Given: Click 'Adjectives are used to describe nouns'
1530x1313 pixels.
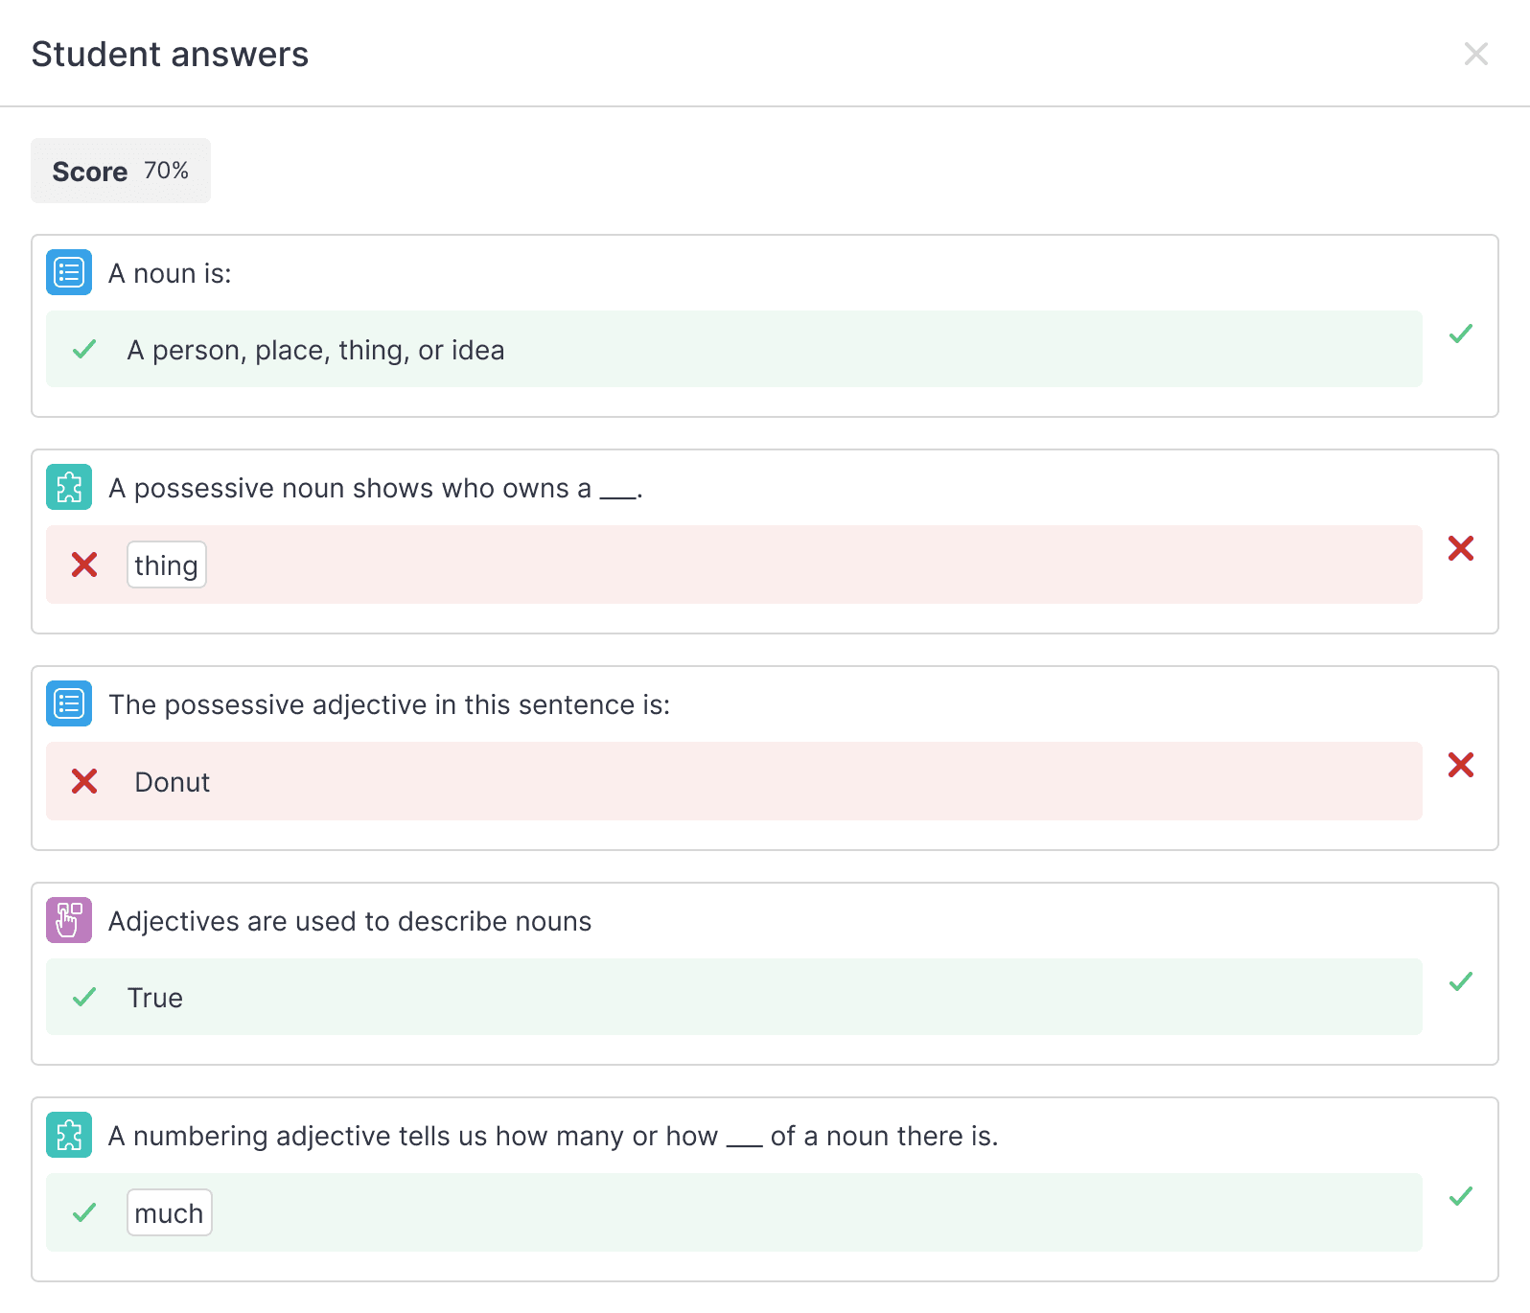Looking at the screenshot, I should [350, 921].
